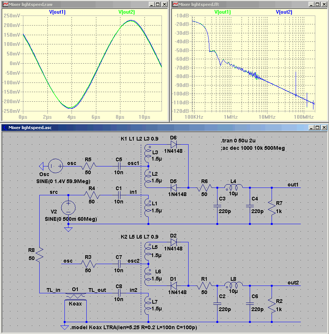Select the V2 sine voltage source

point(68,208)
